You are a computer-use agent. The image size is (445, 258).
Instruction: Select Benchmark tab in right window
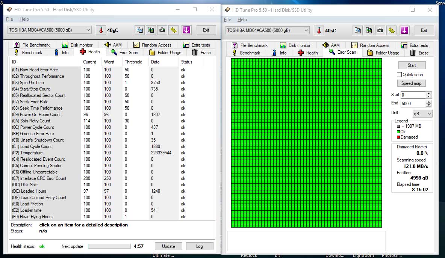point(246,53)
